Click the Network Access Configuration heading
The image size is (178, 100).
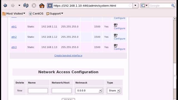(x=68, y=72)
